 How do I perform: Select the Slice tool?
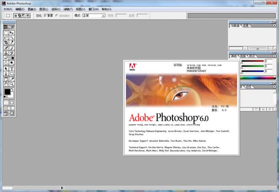tap(12, 42)
